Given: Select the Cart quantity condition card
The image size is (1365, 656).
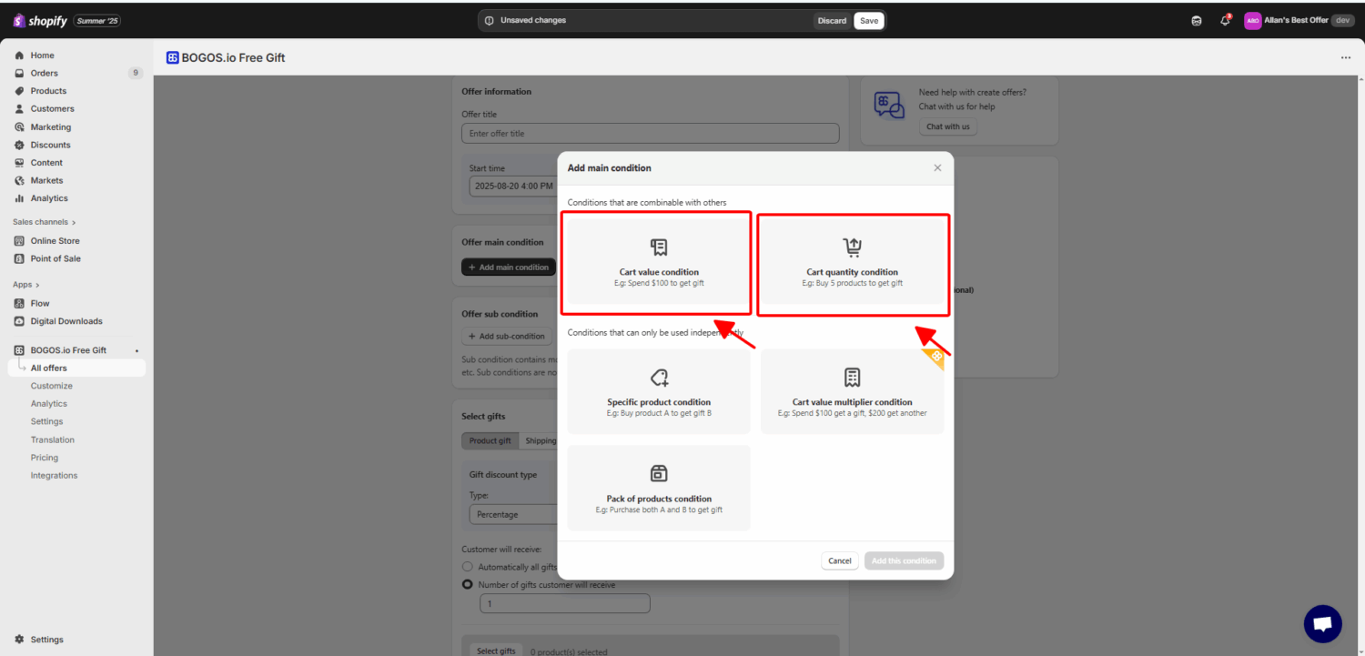Looking at the screenshot, I should [852, 262].
